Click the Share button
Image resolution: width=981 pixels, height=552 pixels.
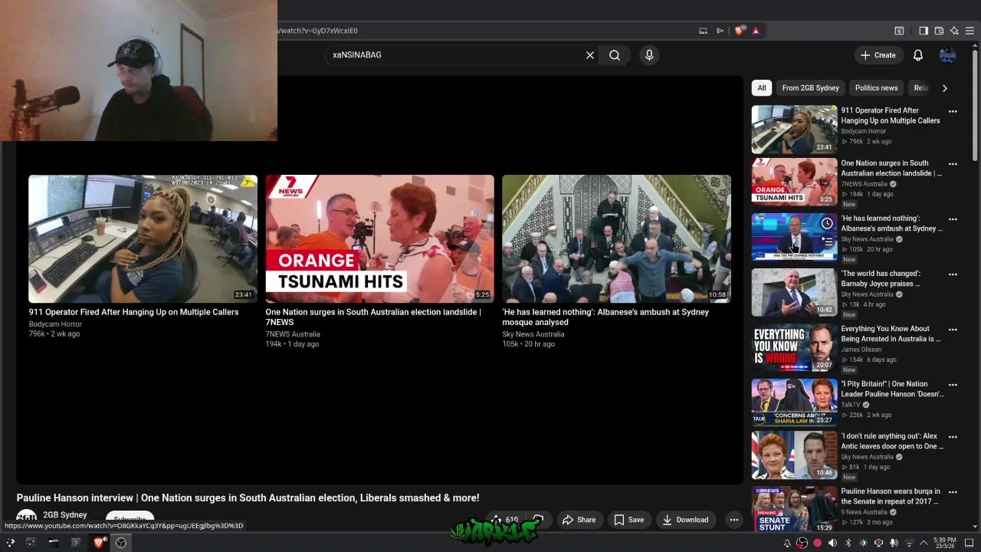pos(579,520)
